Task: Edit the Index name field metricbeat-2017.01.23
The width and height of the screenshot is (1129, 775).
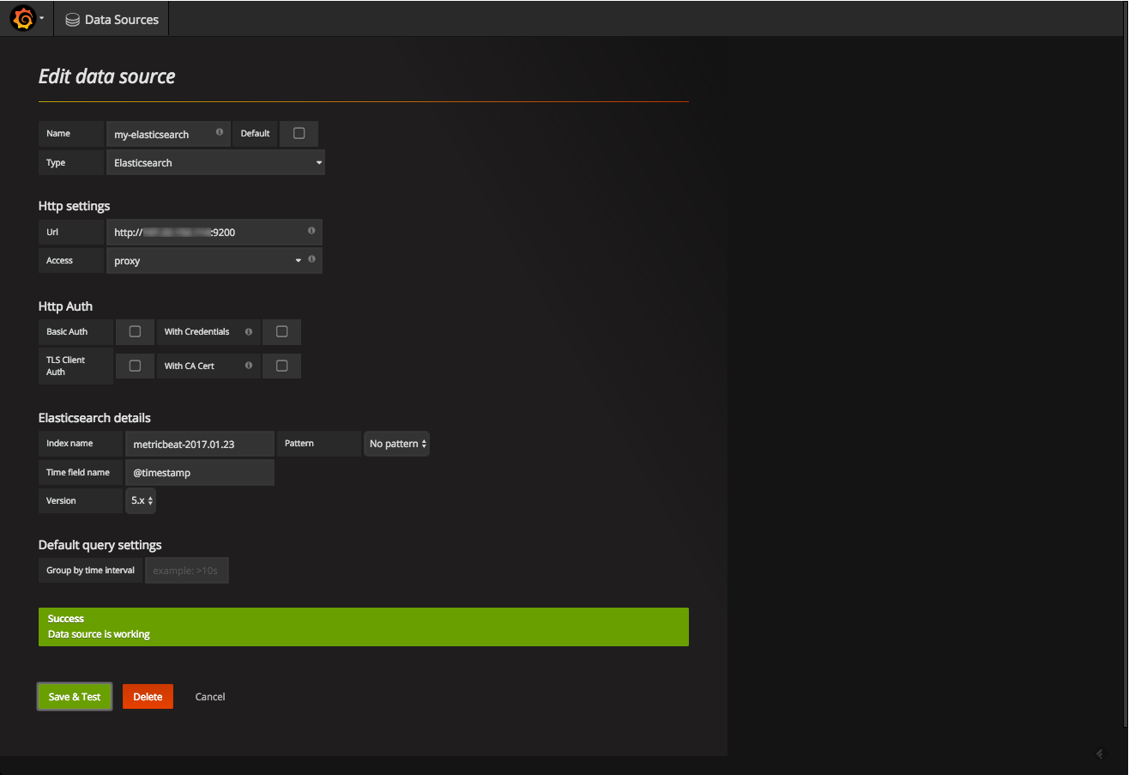Action: tap(200, 444)
